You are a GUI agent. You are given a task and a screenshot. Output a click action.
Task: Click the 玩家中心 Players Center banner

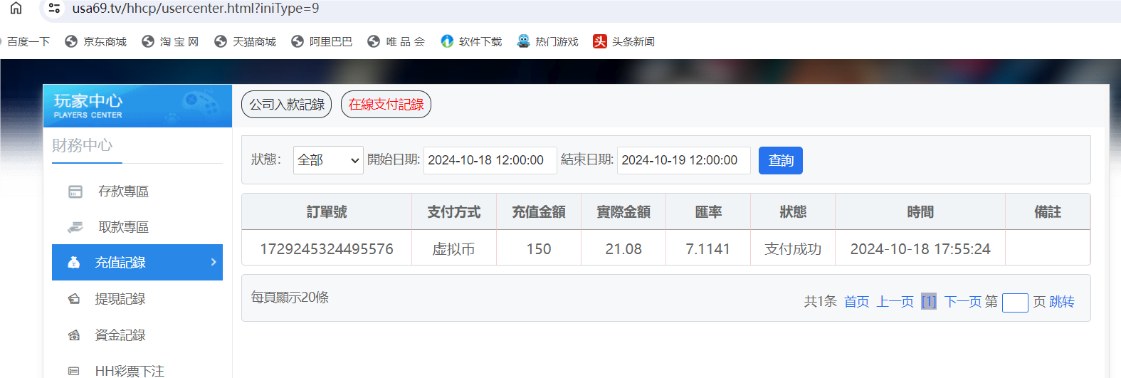click(x=137, y=106)
